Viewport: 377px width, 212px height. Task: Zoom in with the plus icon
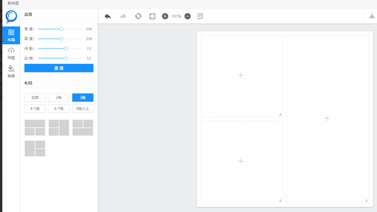point(165,16)
